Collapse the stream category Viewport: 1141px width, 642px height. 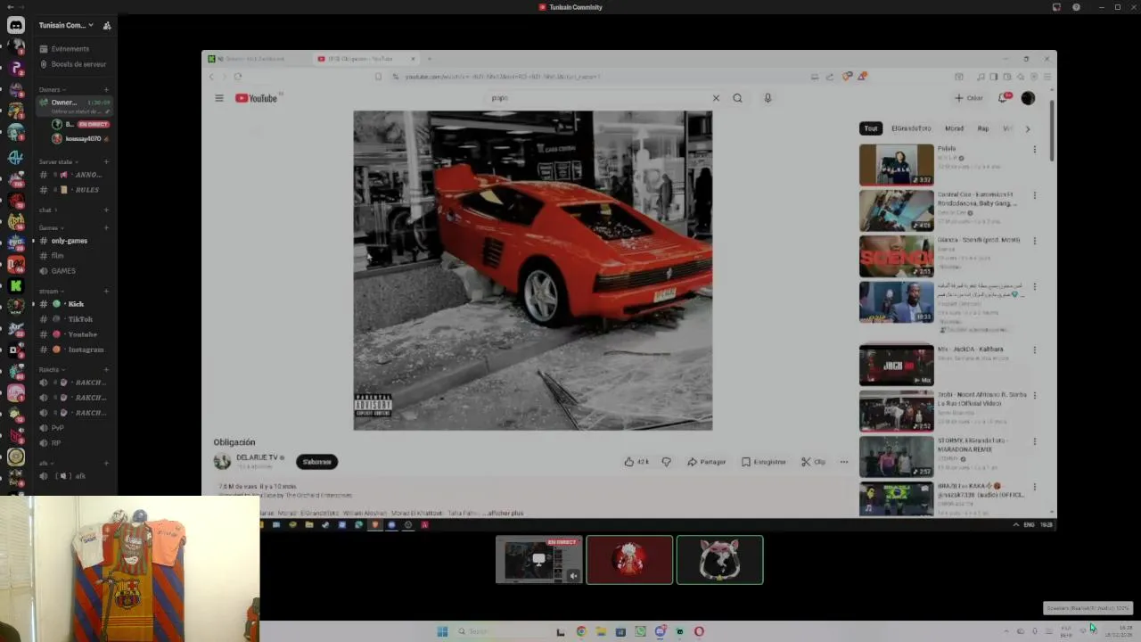click(51, 291)
